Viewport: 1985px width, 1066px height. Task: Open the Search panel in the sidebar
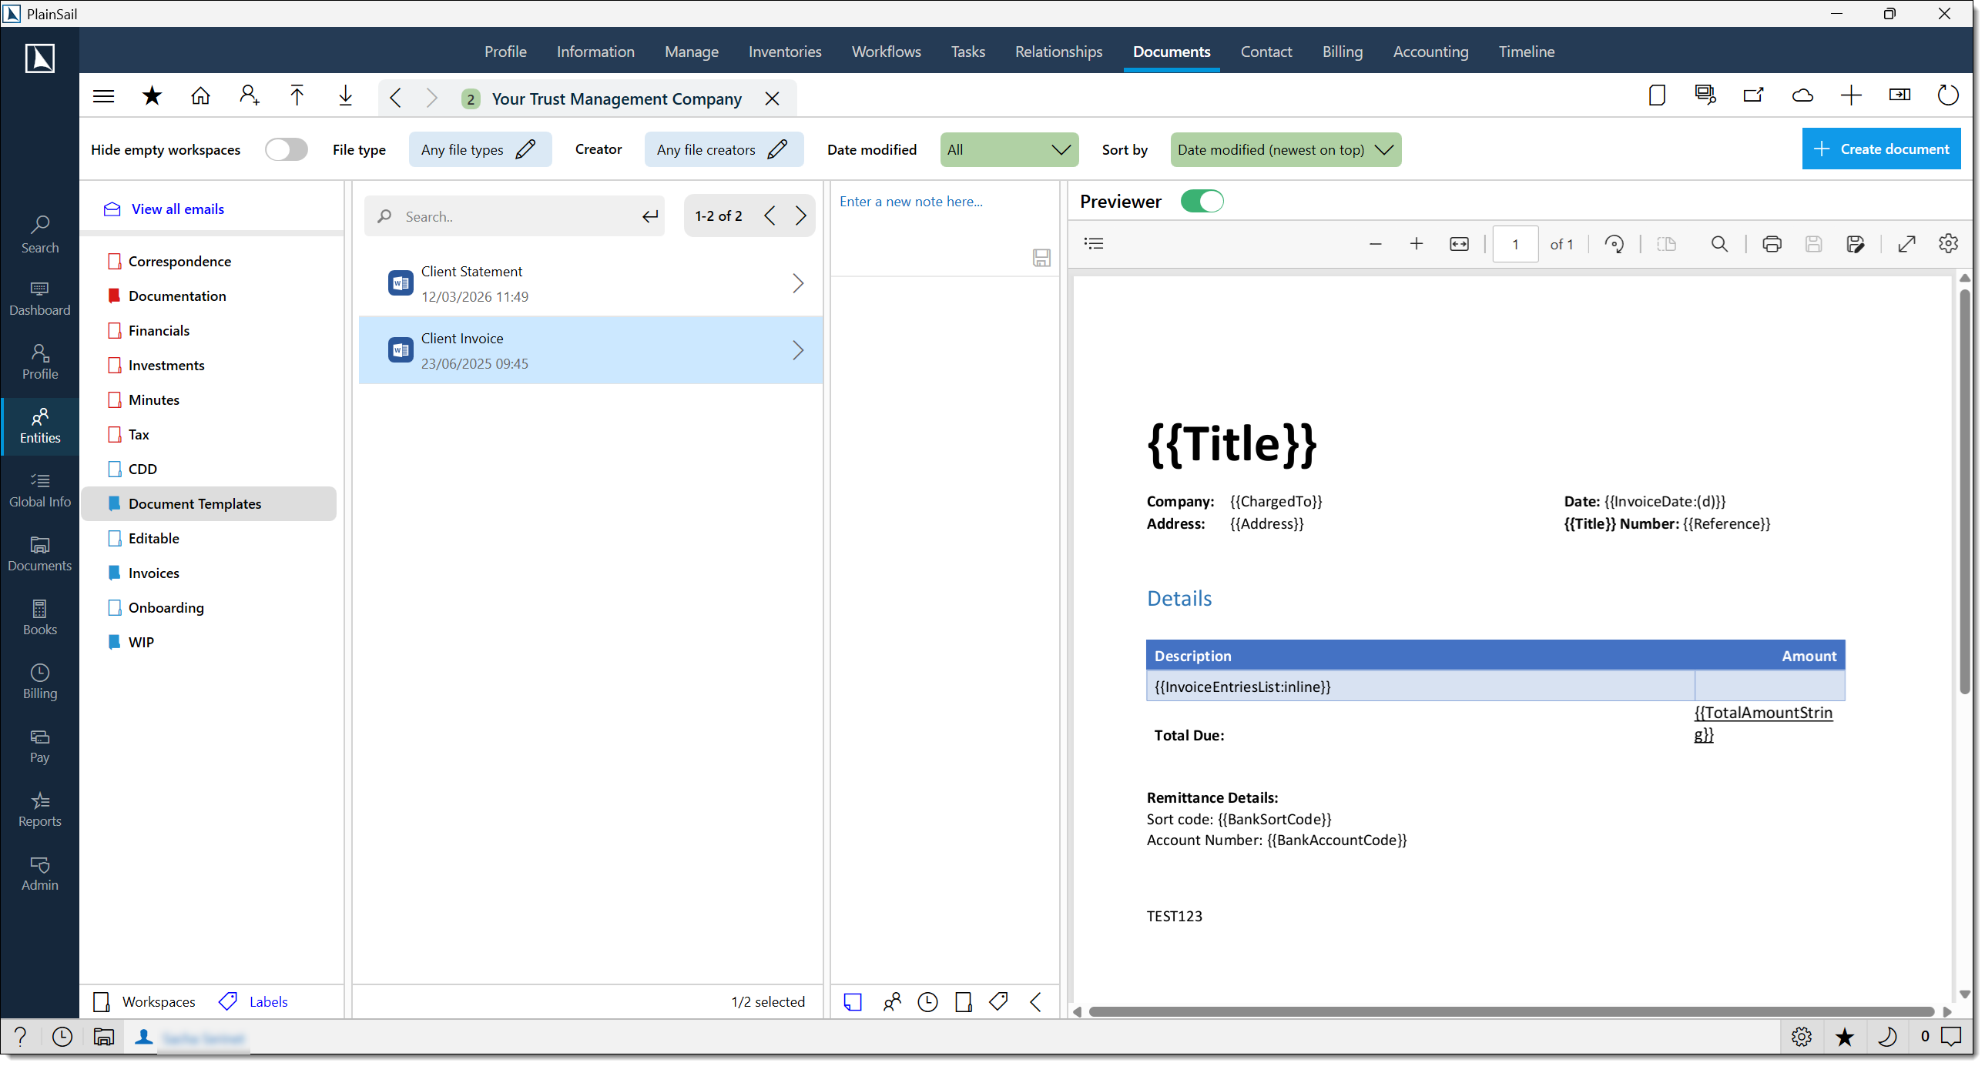point(39,233)
